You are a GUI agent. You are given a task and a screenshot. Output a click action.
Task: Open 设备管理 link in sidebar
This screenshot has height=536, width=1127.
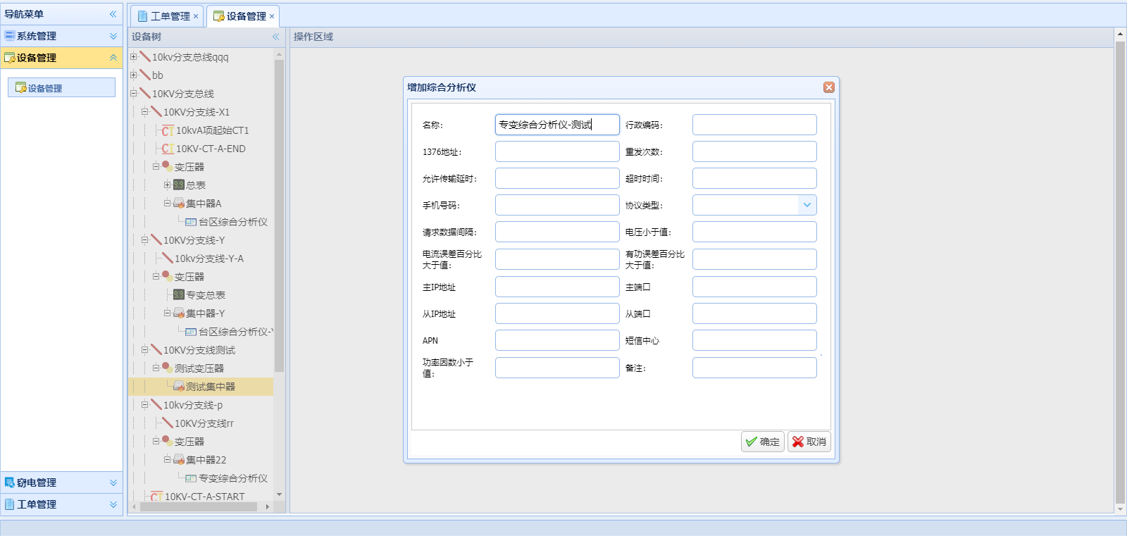pos(61,87)
